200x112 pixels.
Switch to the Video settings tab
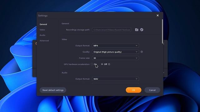42,30
